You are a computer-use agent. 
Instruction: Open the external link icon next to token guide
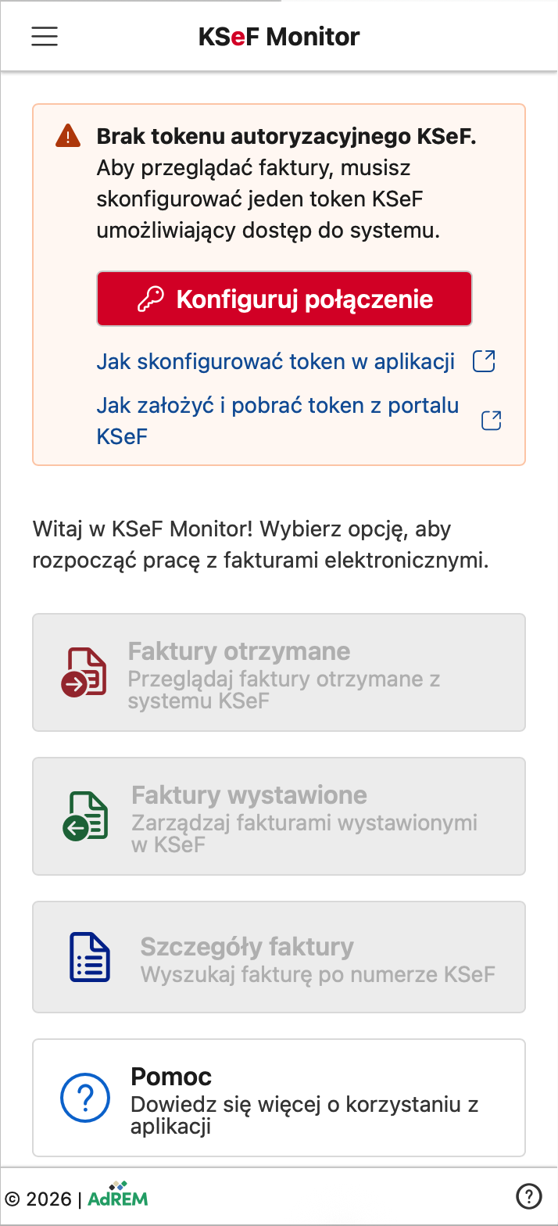tap(485, 361)
